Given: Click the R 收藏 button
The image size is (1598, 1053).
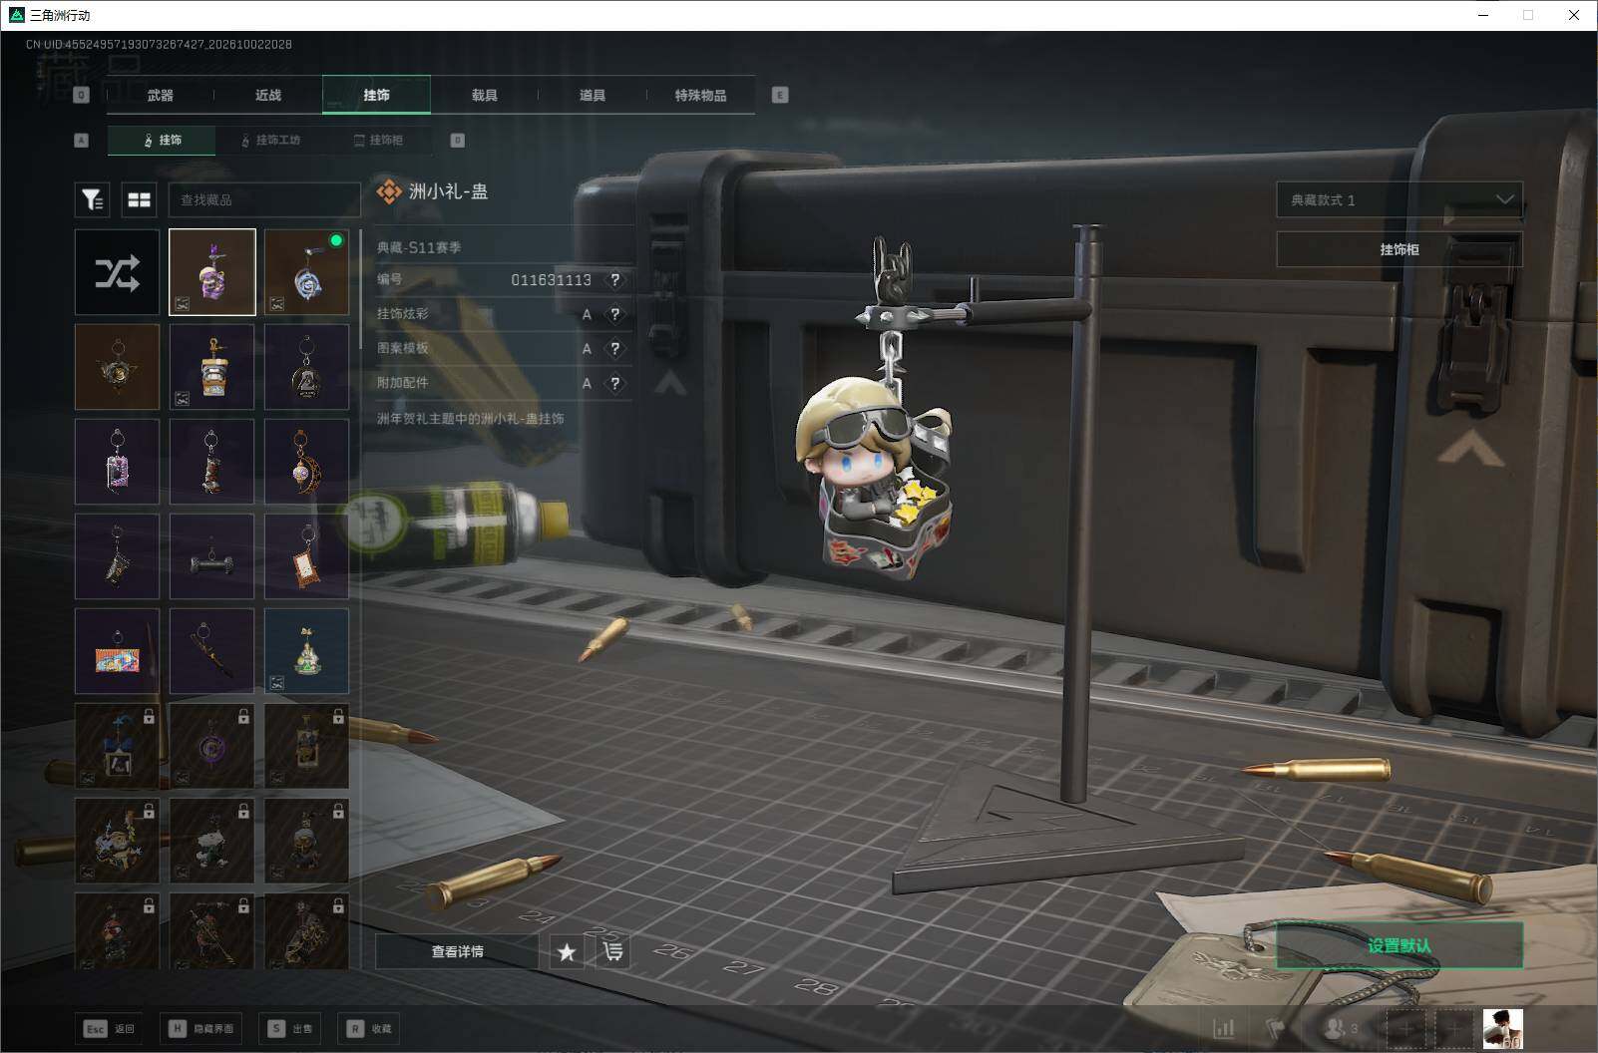Looking at the screenshot, I should coord(370,1028).
